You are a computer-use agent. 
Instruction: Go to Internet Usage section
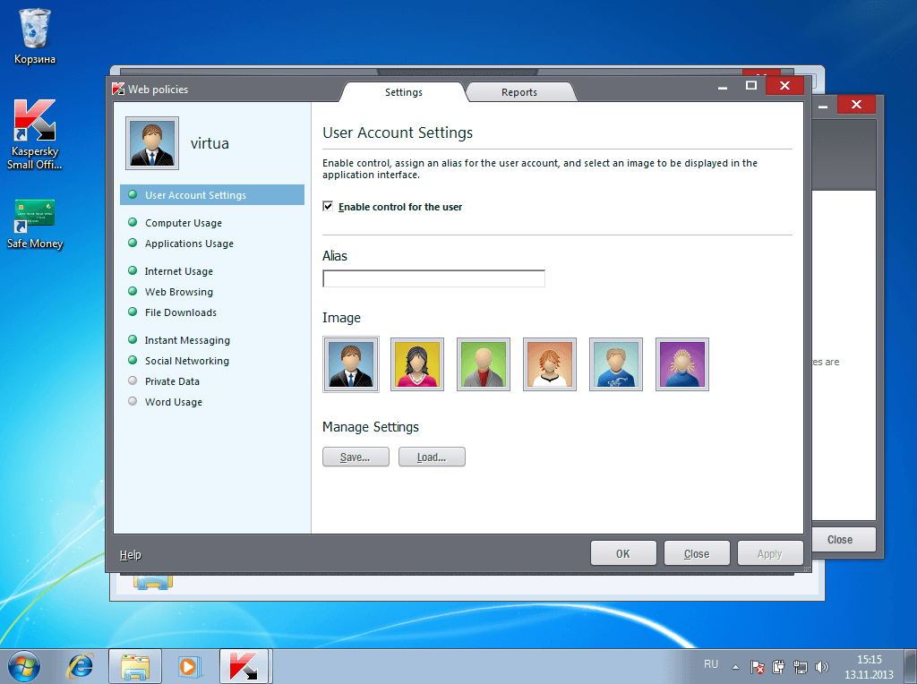[x=178, y=271]
